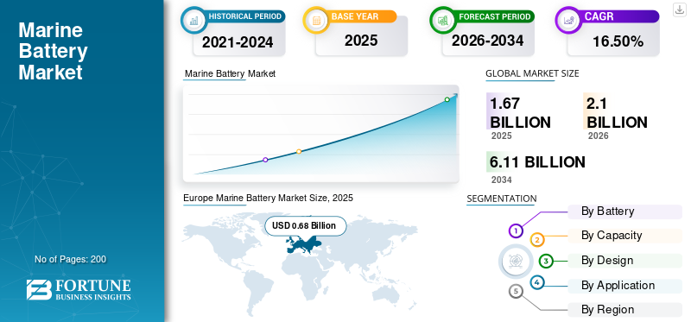This screenshot has height=322, width=691.
Task: Click the 2034 year label
Action: pyautogui.click(x=502, y=180)
